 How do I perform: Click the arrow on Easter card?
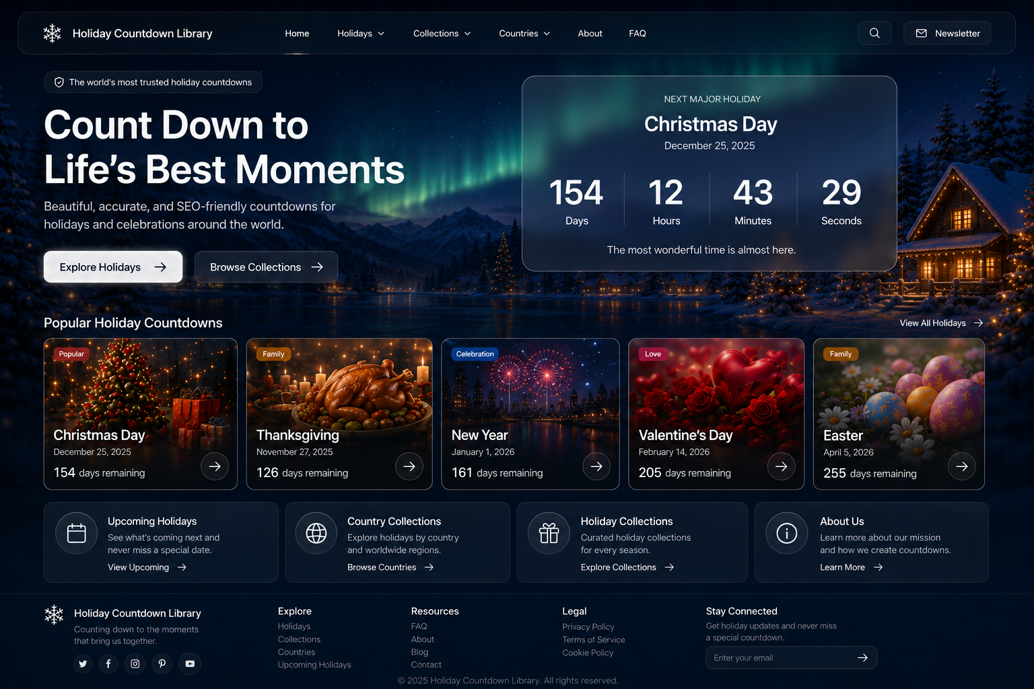pos(962,466)
